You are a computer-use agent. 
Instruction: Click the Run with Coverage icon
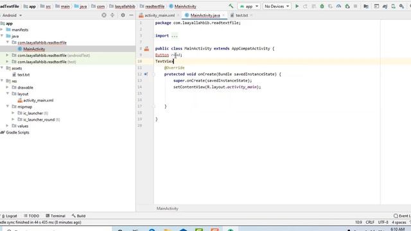pos(330,6)
